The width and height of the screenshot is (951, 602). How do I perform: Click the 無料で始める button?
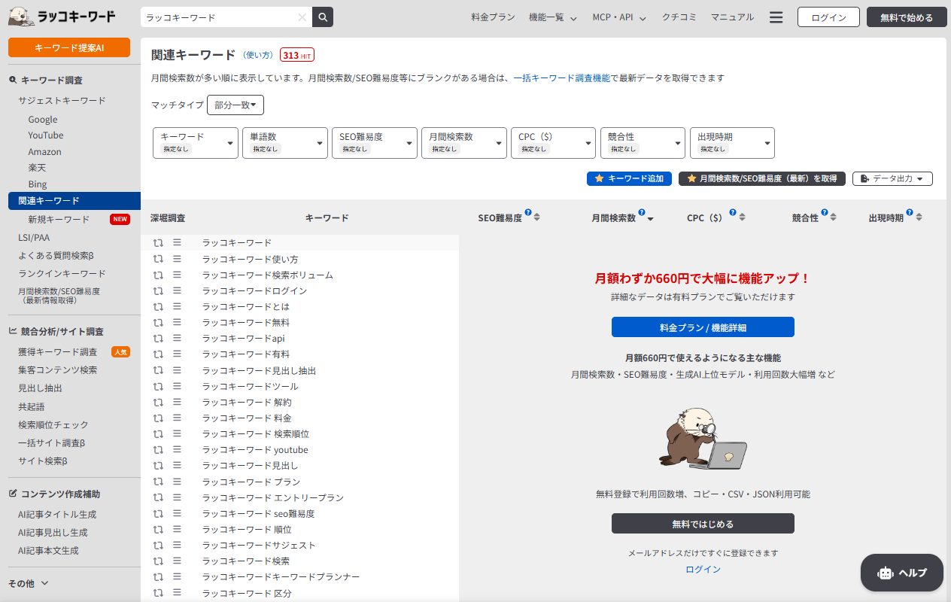click(x=907, y=17)
